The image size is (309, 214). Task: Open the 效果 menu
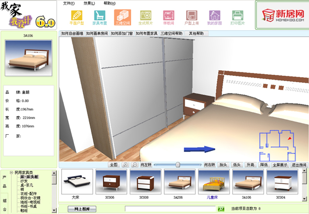pyautogui.click(x=89, y=3)
